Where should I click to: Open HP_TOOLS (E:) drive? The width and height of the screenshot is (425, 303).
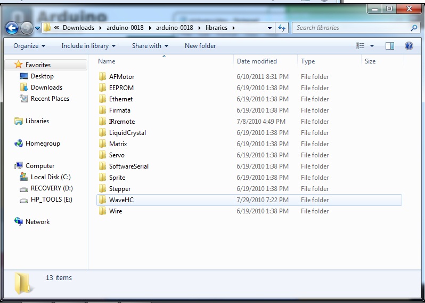click(52, 200)
